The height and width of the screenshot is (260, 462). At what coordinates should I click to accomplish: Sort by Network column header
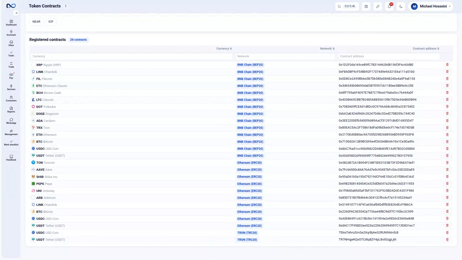pos(327,49)
